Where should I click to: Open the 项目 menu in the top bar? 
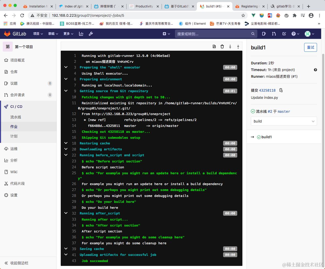click(x=38, y=34)
